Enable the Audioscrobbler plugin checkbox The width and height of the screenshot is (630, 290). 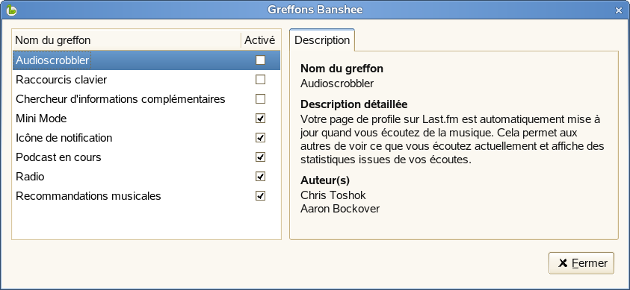260,60
